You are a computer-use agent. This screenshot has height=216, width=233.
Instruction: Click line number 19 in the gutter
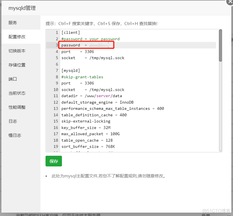tap(55, 146)
